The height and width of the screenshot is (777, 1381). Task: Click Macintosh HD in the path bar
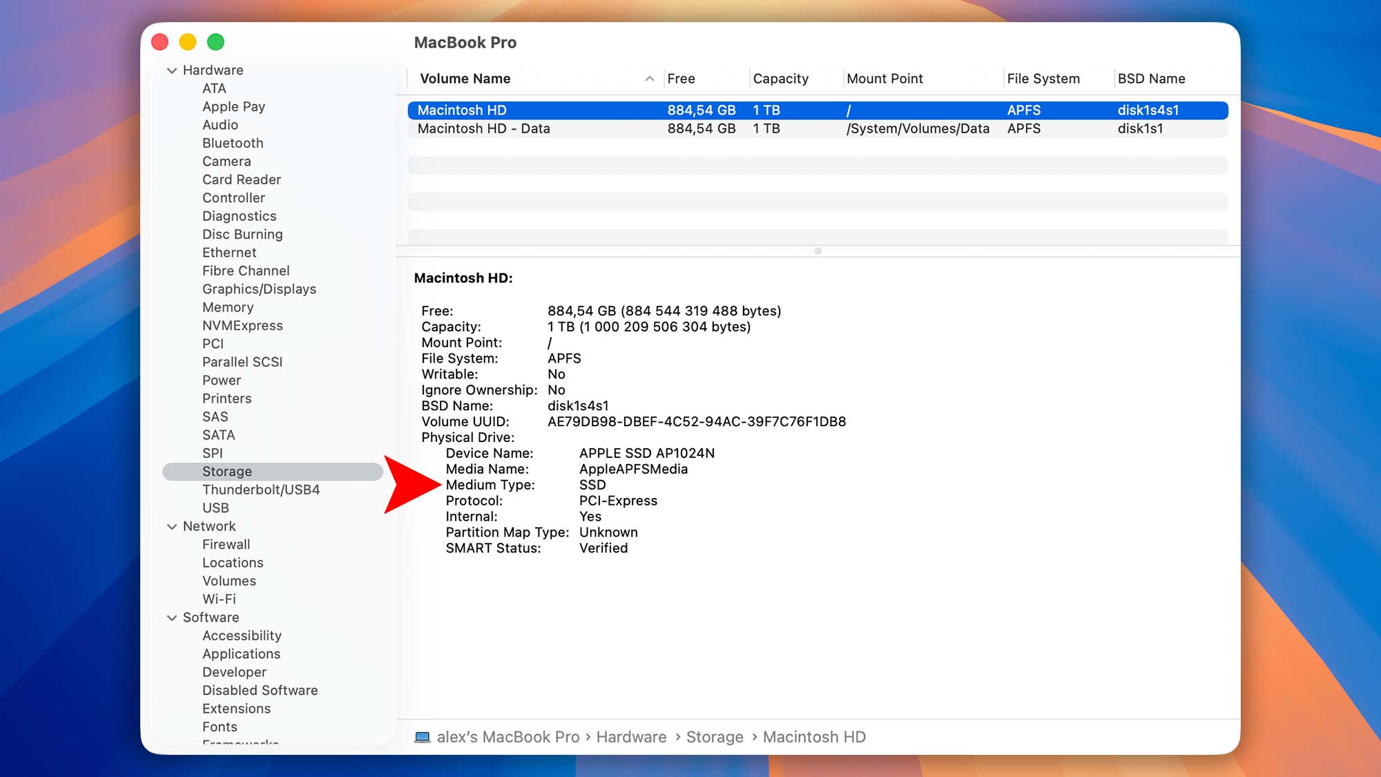(x=814, y=737)
